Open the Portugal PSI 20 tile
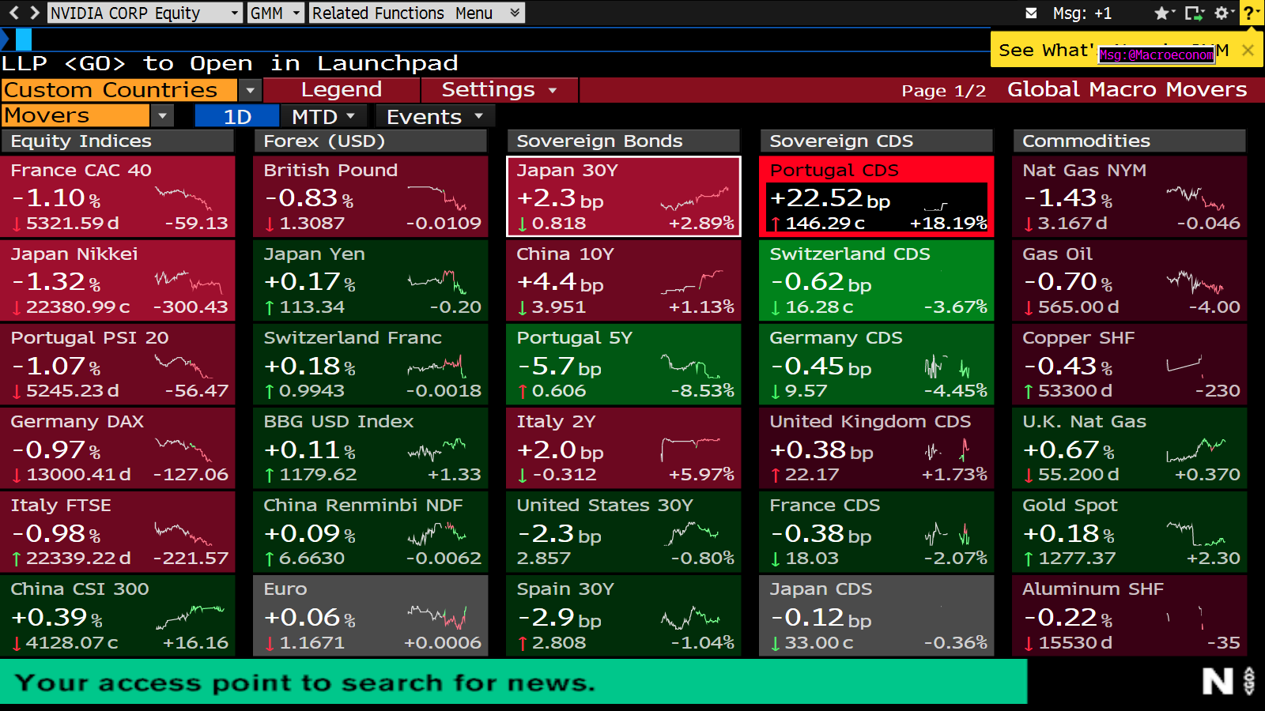 [117, 364]
